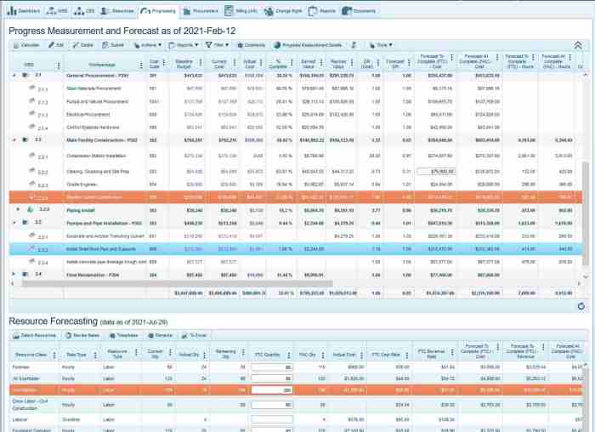
Task: Open the Forecast CPI column menu dots
Action: pos(409,63)
